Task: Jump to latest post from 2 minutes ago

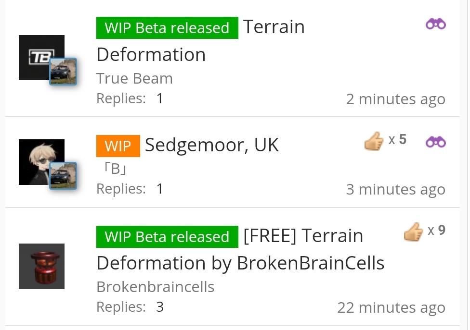Action: 395,99
